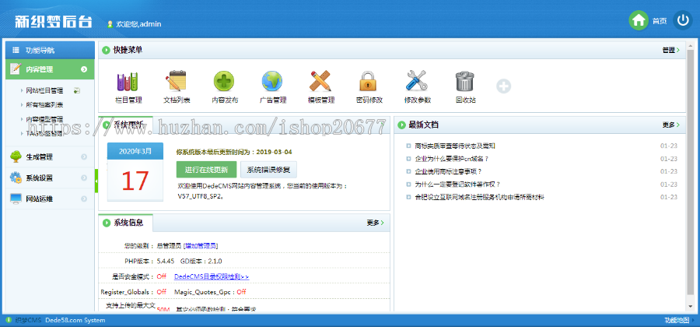This screenshot has height=327, width=700.
Task: Expand the 网站运维 section arrow
Action: pyautogui.click(x=84, y=199)
